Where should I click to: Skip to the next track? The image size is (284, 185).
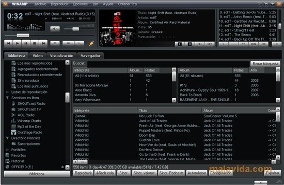click(x=43, y=44)
